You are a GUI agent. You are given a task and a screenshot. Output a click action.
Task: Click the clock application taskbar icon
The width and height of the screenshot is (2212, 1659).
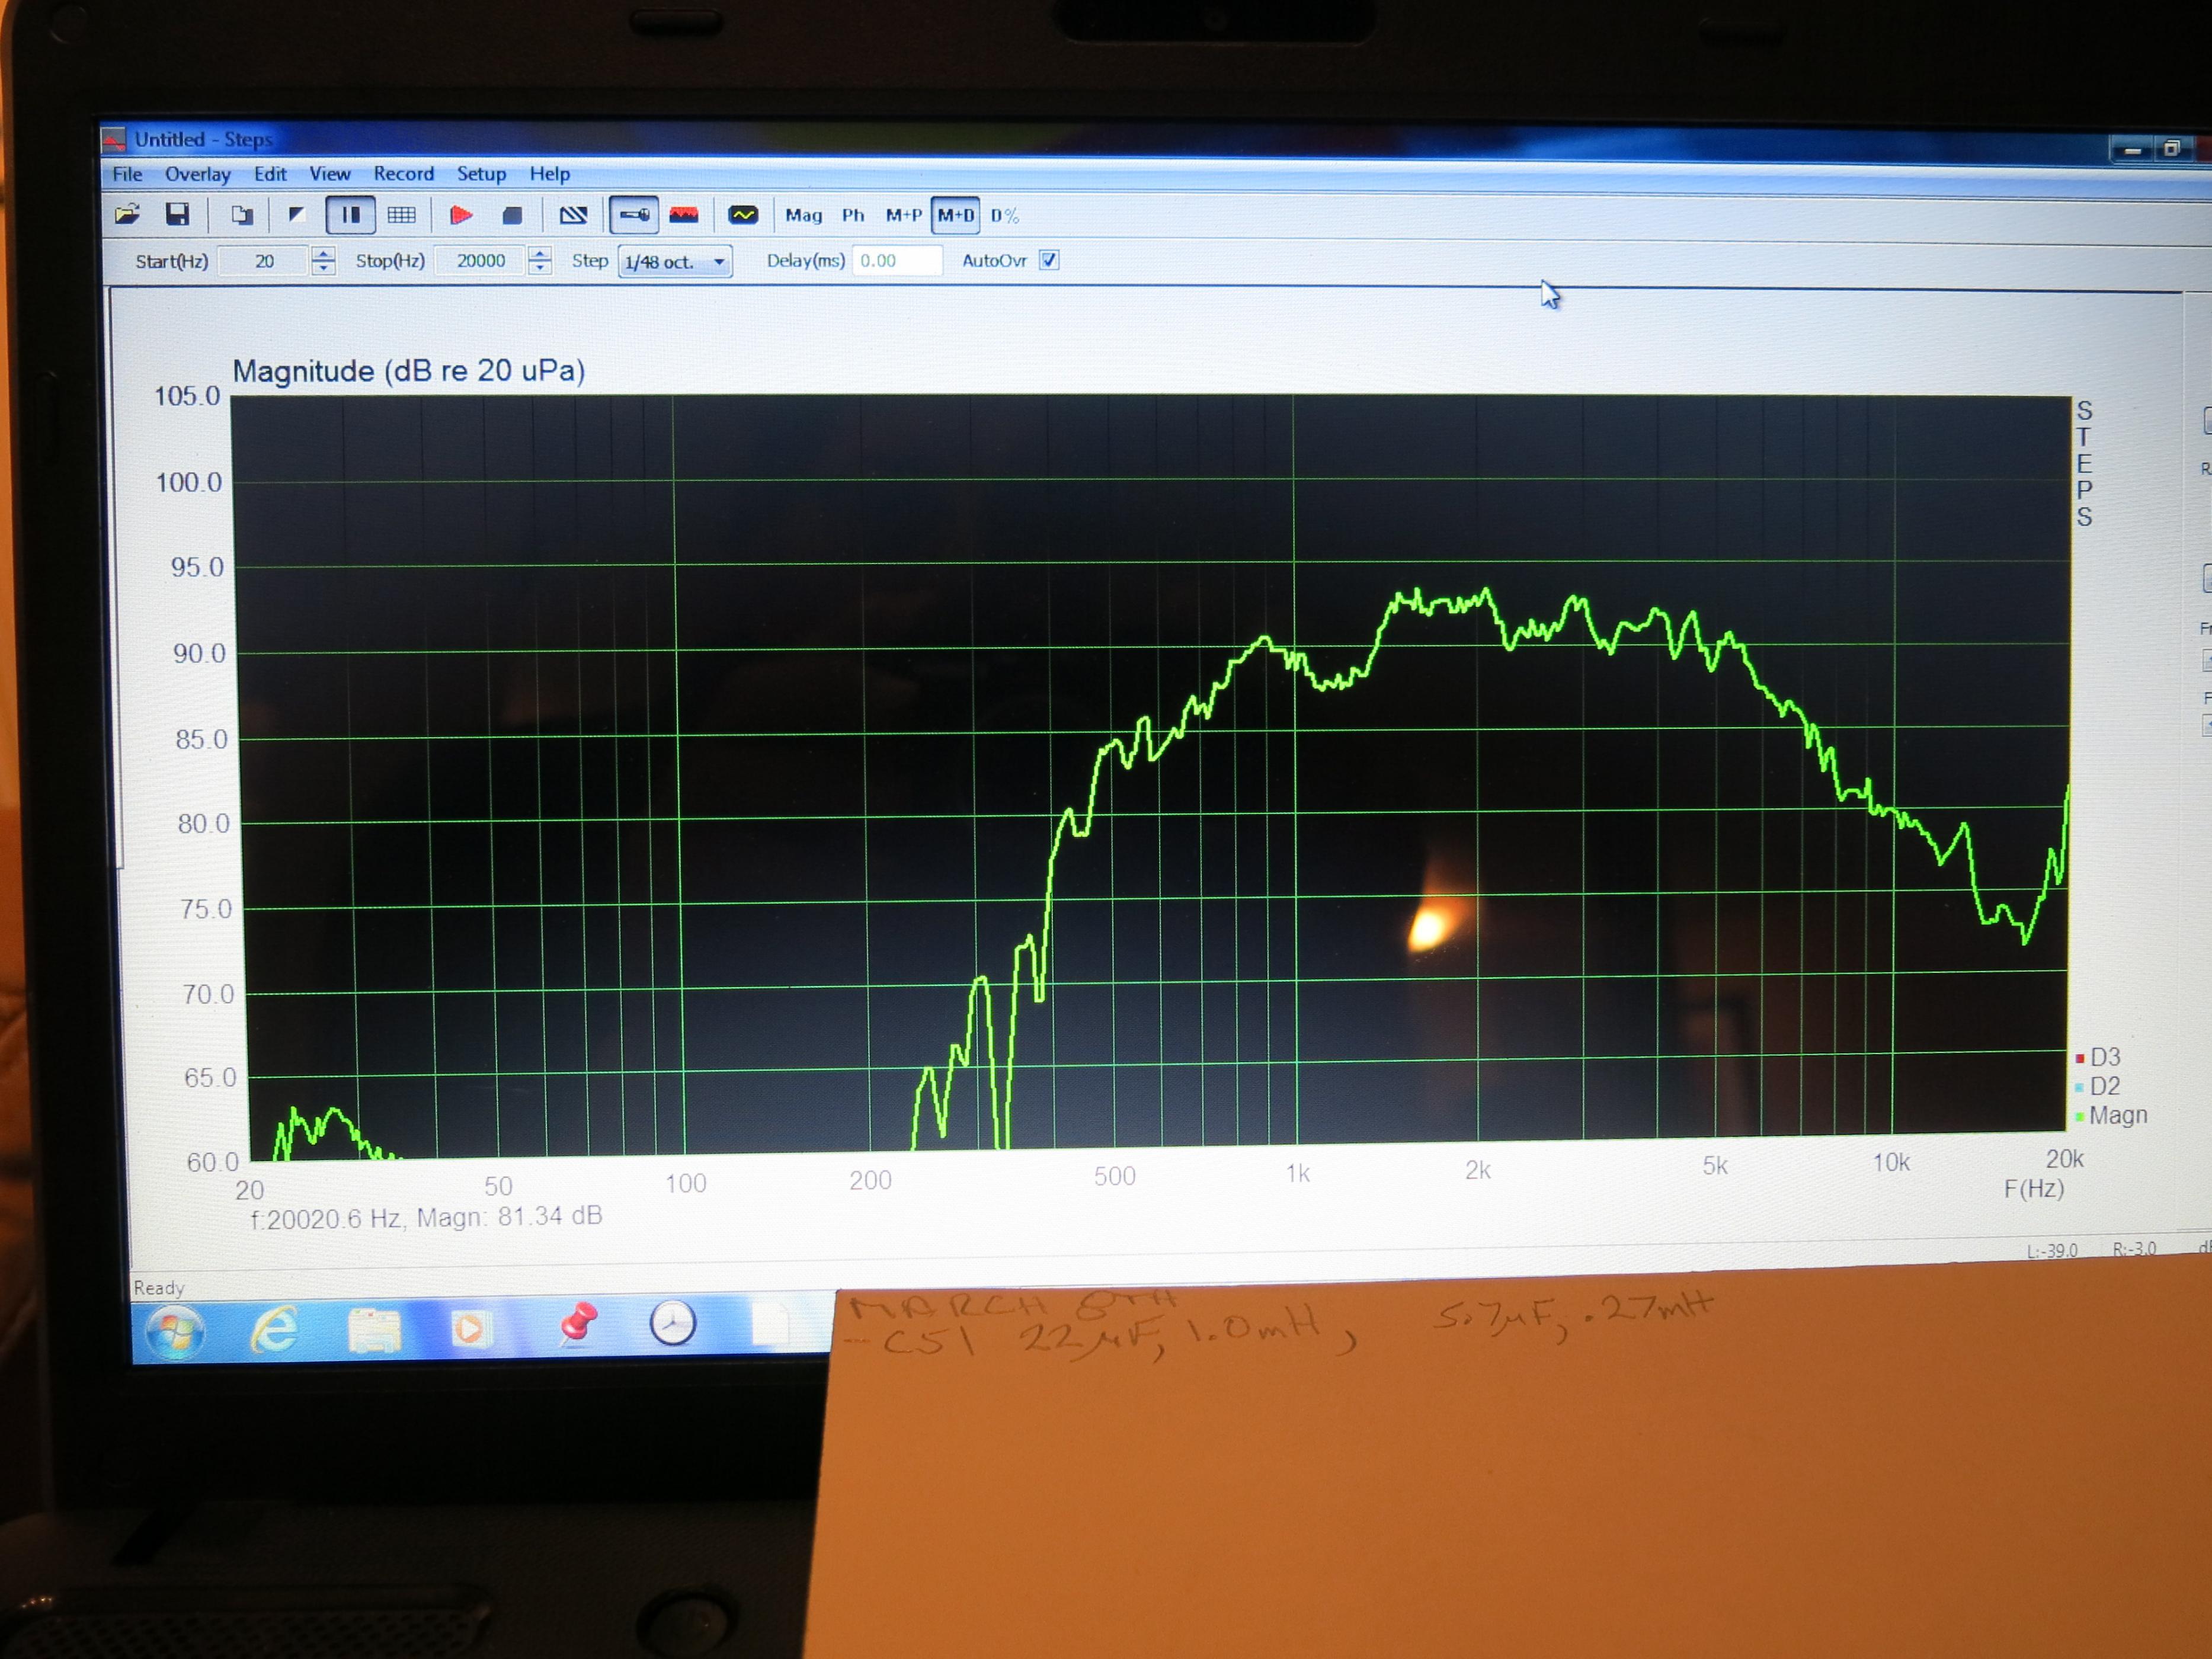pos(672,1323)
